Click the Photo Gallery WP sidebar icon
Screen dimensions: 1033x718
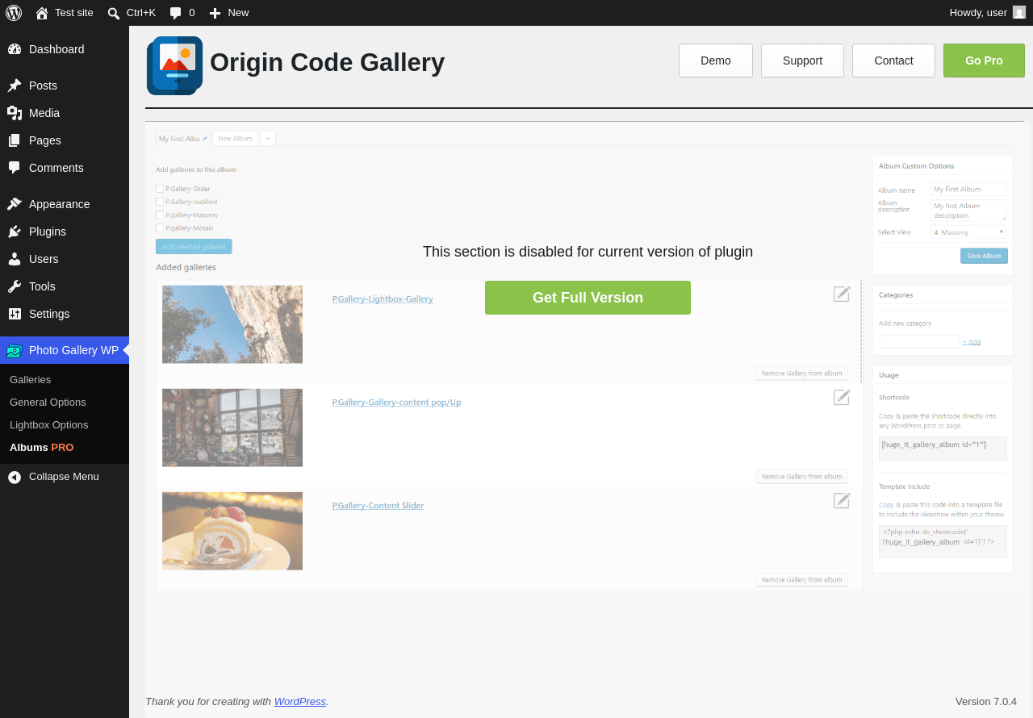[x=15, y=350]
